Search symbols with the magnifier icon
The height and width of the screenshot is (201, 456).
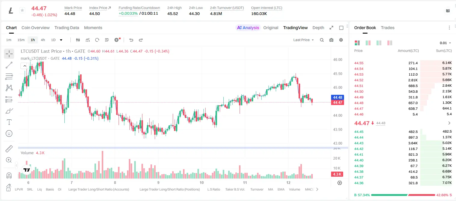[x=322, y=40]
